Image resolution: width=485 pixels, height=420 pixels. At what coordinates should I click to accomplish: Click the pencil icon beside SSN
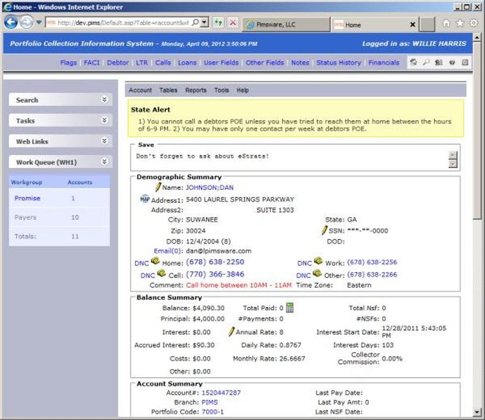[324, 230]
